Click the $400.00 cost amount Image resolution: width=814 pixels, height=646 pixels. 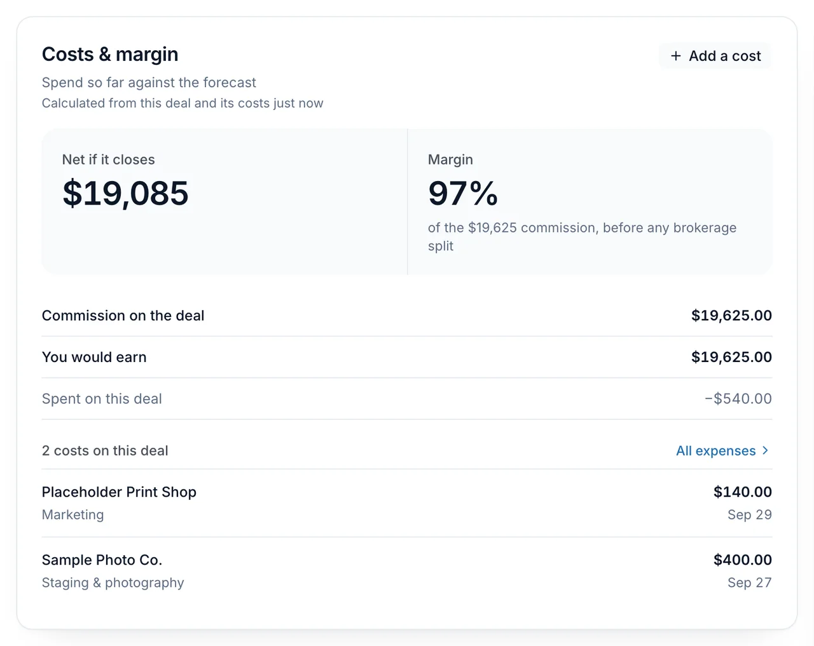[x=742, y=560]
